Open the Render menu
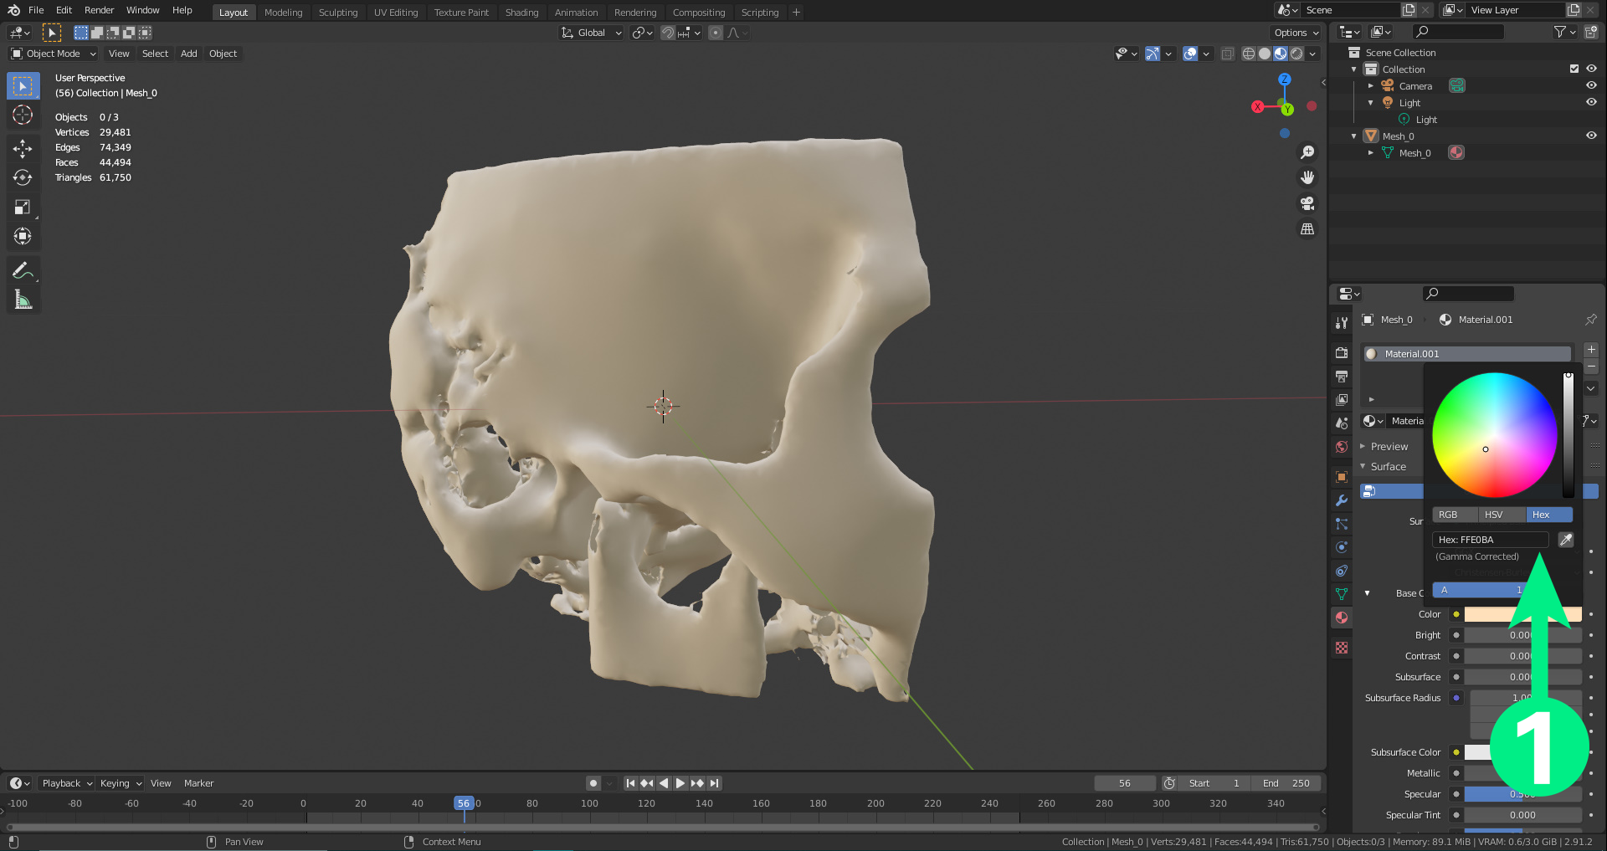1607x851 pixels. (x=99, y=10)
